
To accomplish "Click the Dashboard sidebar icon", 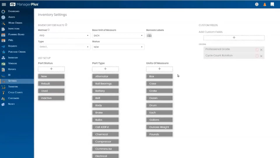I will coord(3,12).
